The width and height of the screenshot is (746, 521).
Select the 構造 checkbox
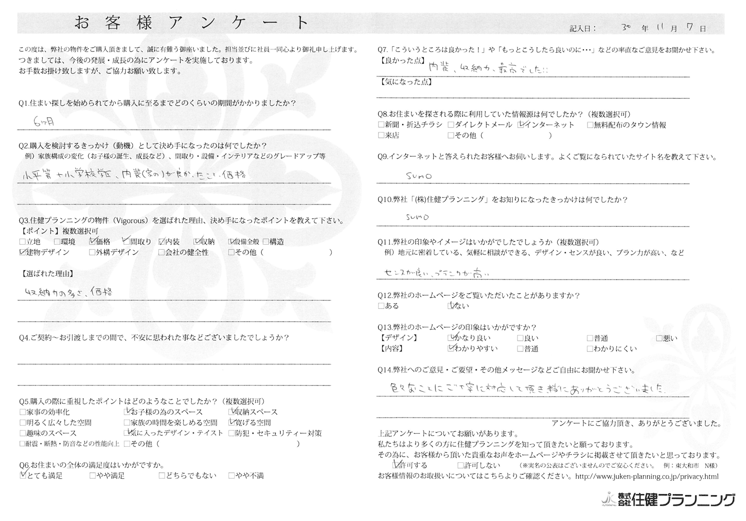(265, 242)
